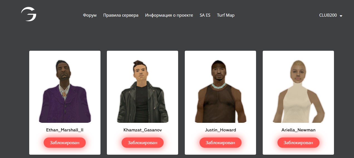
Task: Open the Turf Map link
Action: click(x=226, y=15)
